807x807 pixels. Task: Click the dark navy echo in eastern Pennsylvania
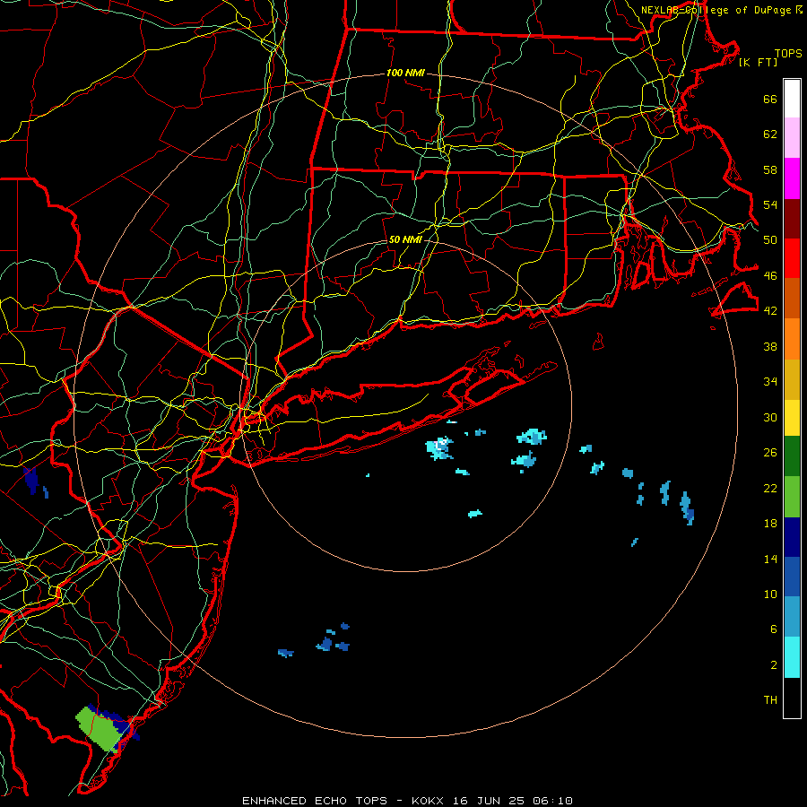31,481
